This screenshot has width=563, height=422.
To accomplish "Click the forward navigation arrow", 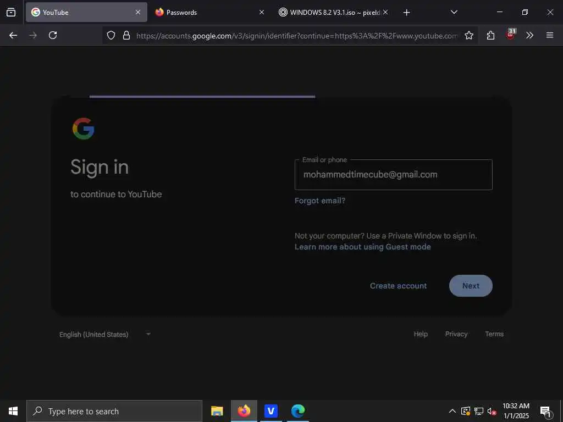I will tap(33, 35).
